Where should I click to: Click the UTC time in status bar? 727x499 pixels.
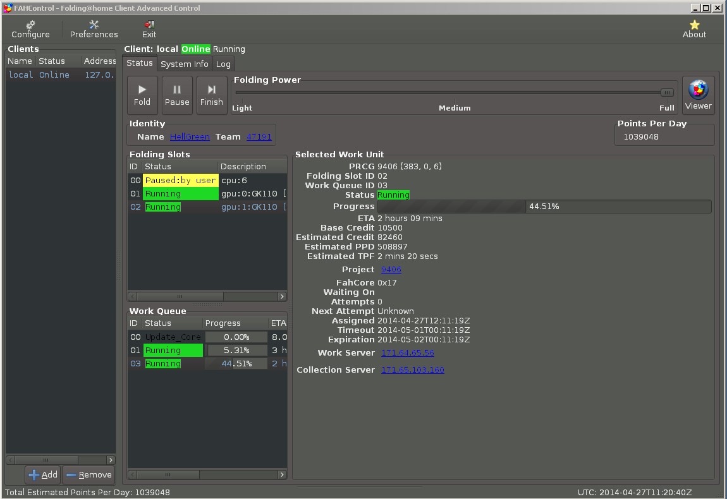tap(634, 492)
